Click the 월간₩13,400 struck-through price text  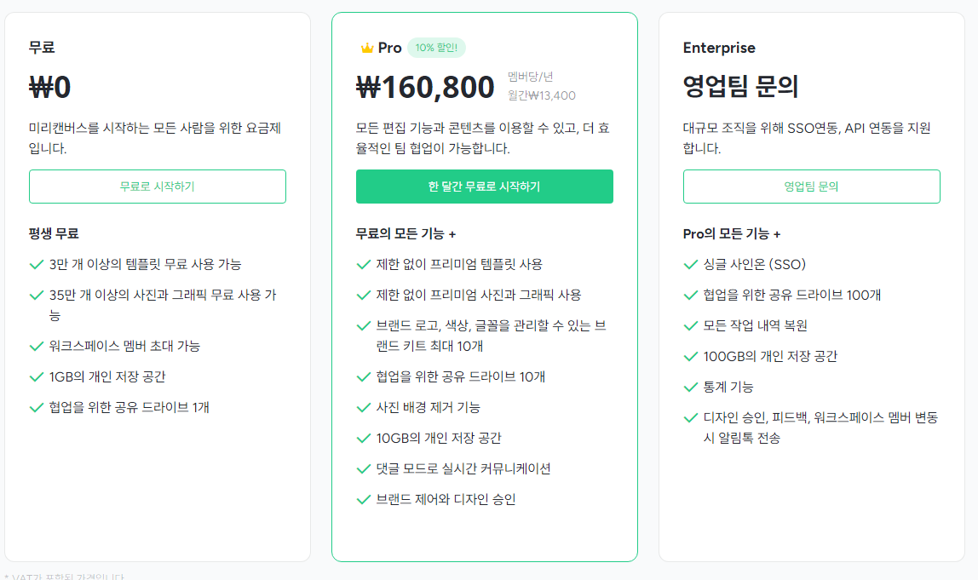tap(542, 95)
